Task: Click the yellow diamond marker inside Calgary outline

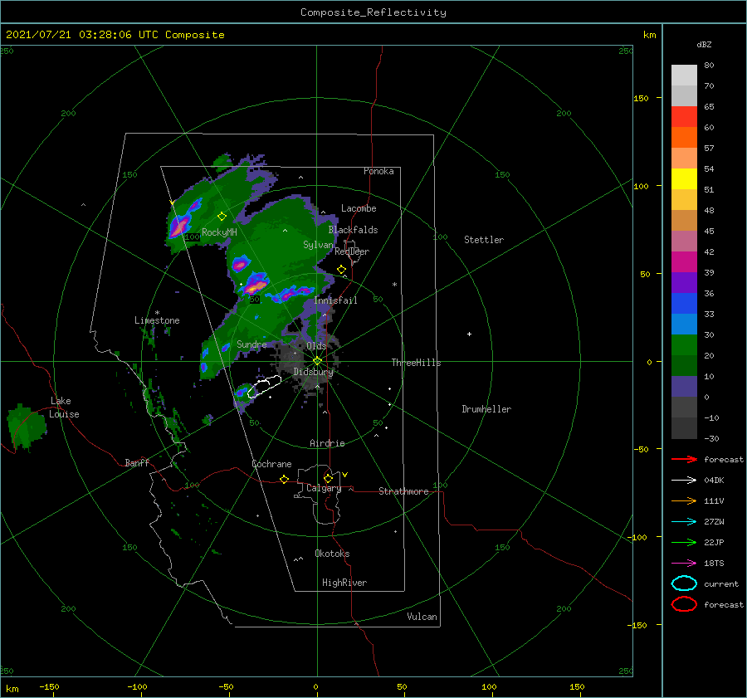Action: (328, 478)
